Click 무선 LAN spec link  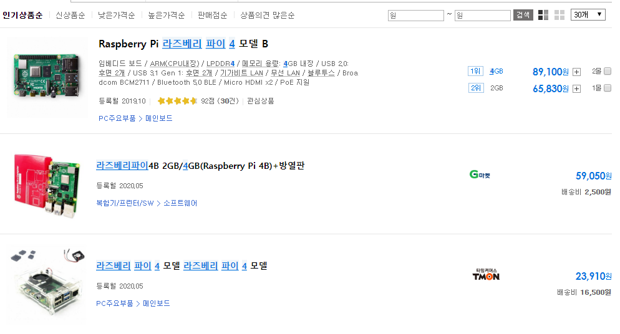pos(286,73)
